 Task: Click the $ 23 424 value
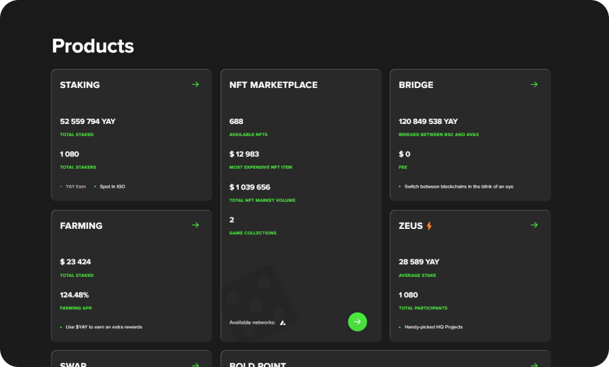75,262
